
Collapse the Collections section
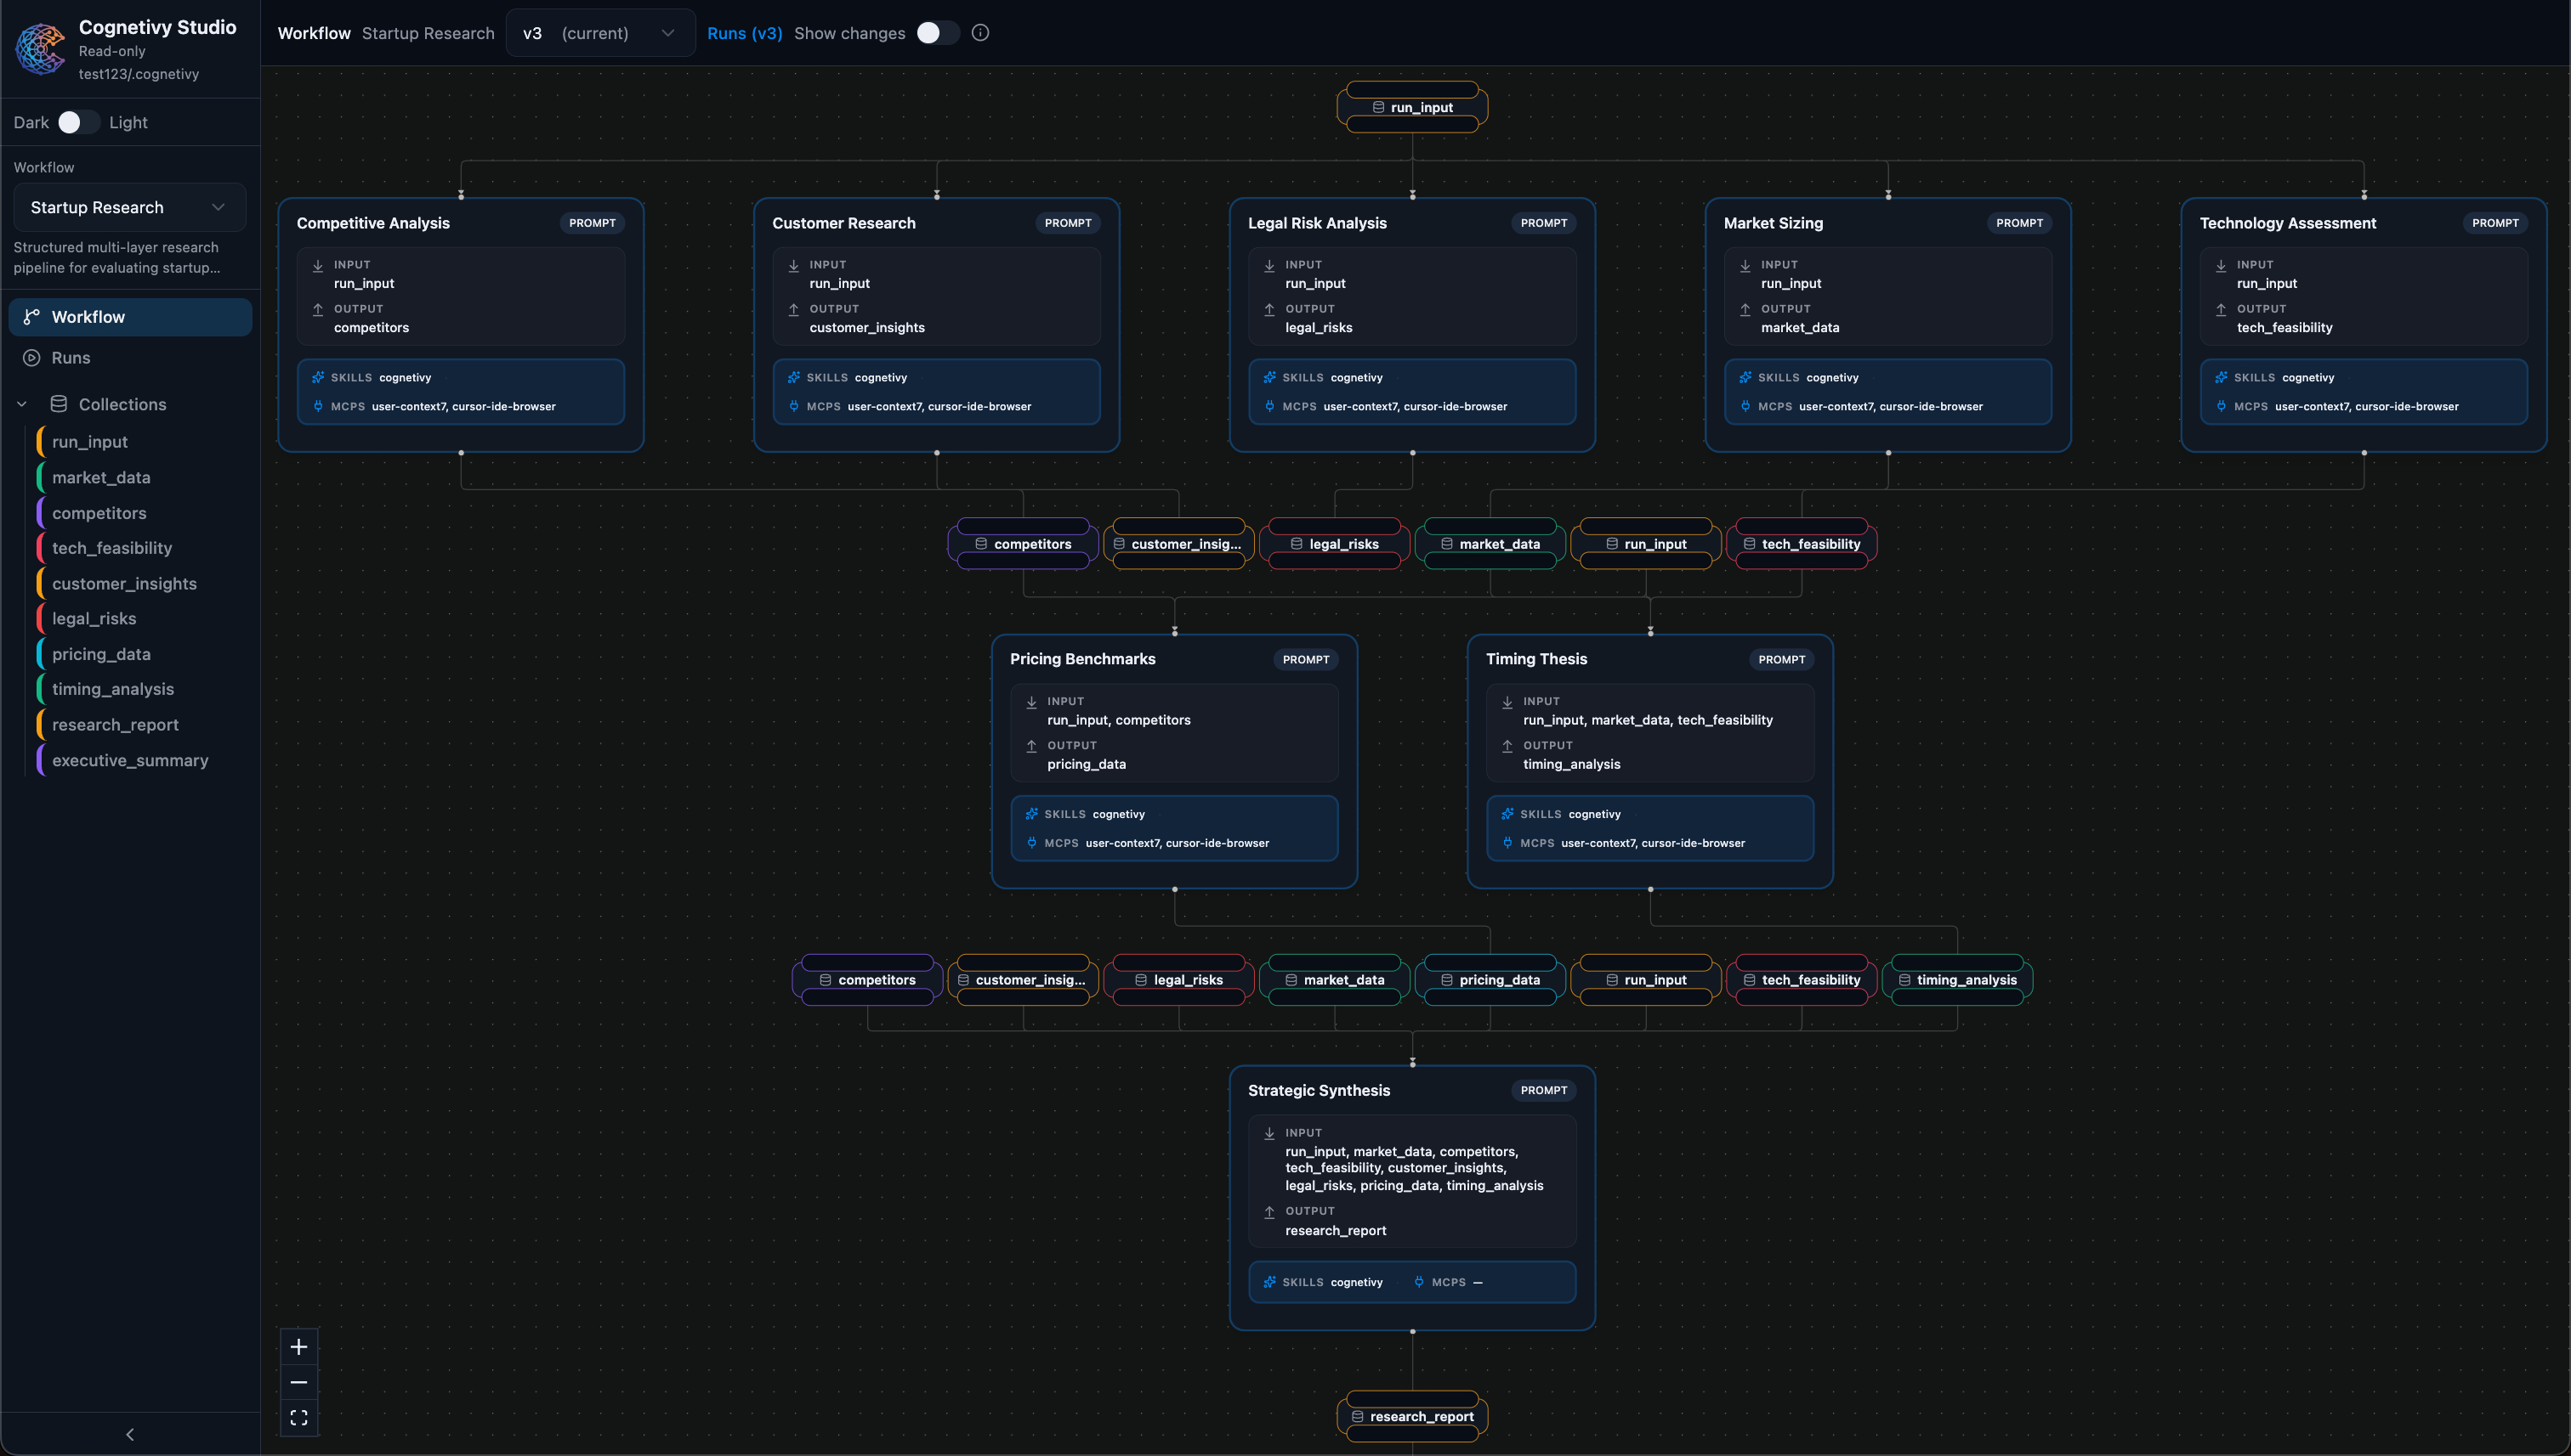tap(21, 403)
